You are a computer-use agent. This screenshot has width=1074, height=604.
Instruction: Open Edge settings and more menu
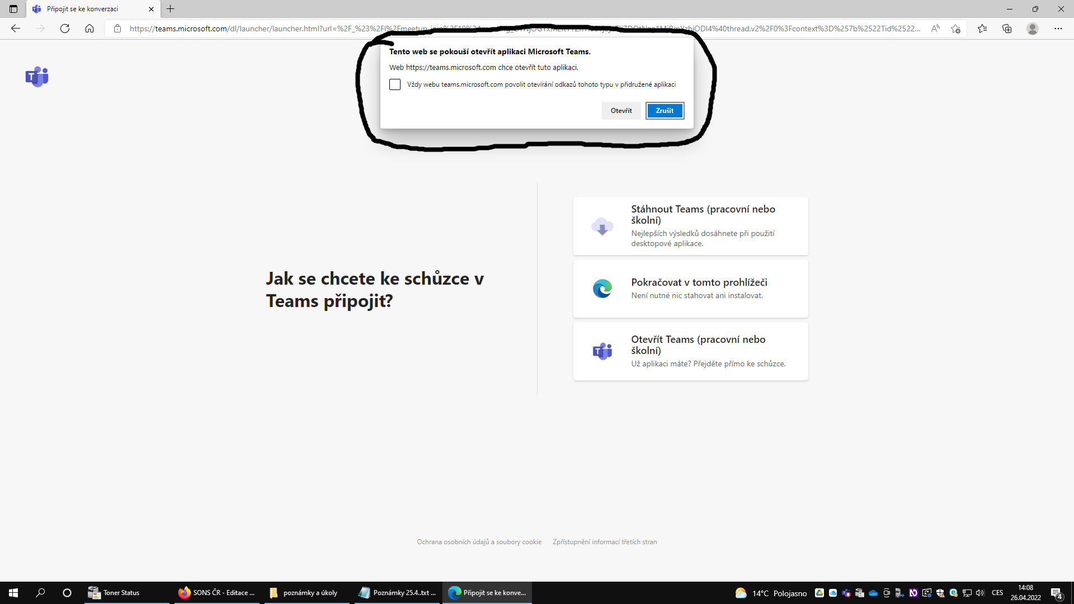tap(1058, 29)
